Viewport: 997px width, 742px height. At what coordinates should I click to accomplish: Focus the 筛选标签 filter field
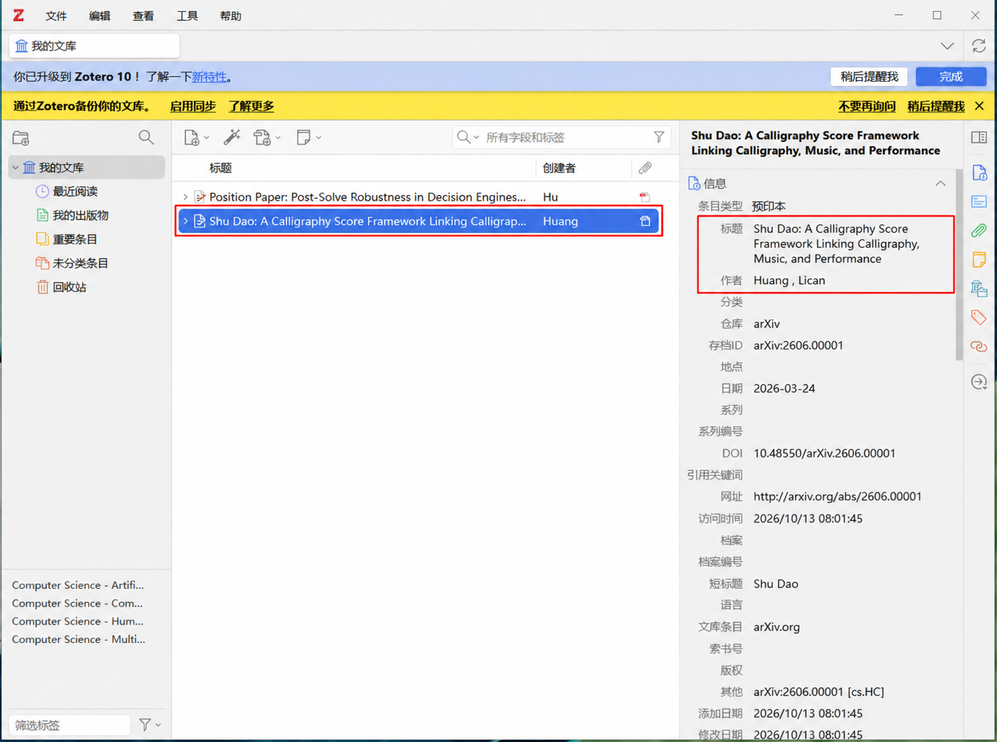point(69,725)
